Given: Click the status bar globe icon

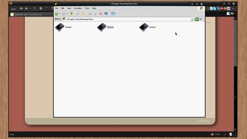Looking at the screenshot, I should click(x=212, y=134).
